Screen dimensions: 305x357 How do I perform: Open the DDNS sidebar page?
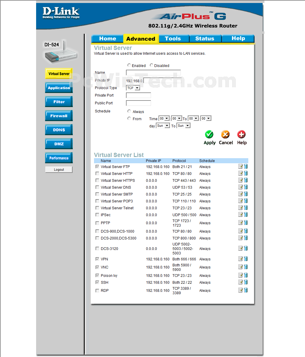(59, 130)
